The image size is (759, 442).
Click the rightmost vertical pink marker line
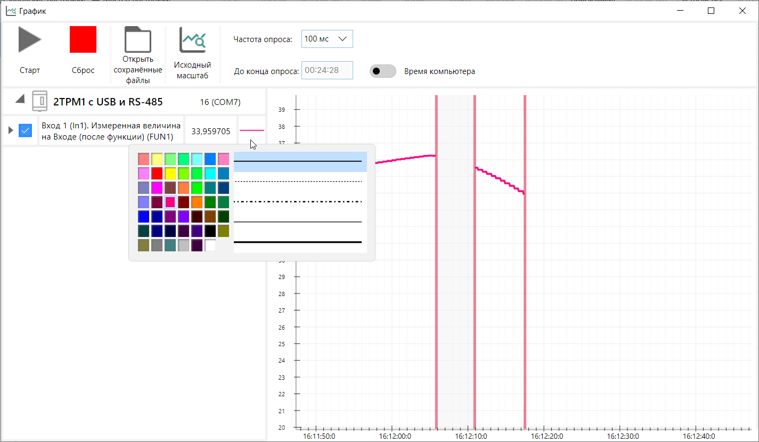click(525, 261)
